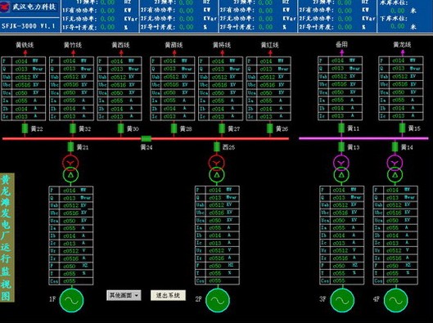
Task: Select the 备用 line label
Action: point(341,44)
